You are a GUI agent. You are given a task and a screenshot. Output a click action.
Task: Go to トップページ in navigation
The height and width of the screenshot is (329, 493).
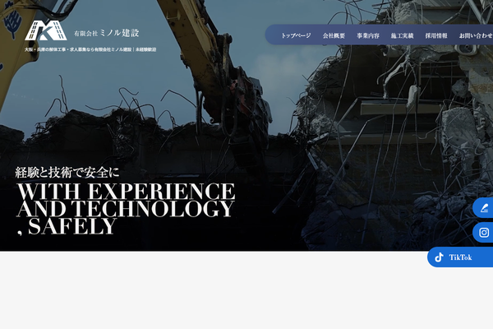(x=296, y=35)
